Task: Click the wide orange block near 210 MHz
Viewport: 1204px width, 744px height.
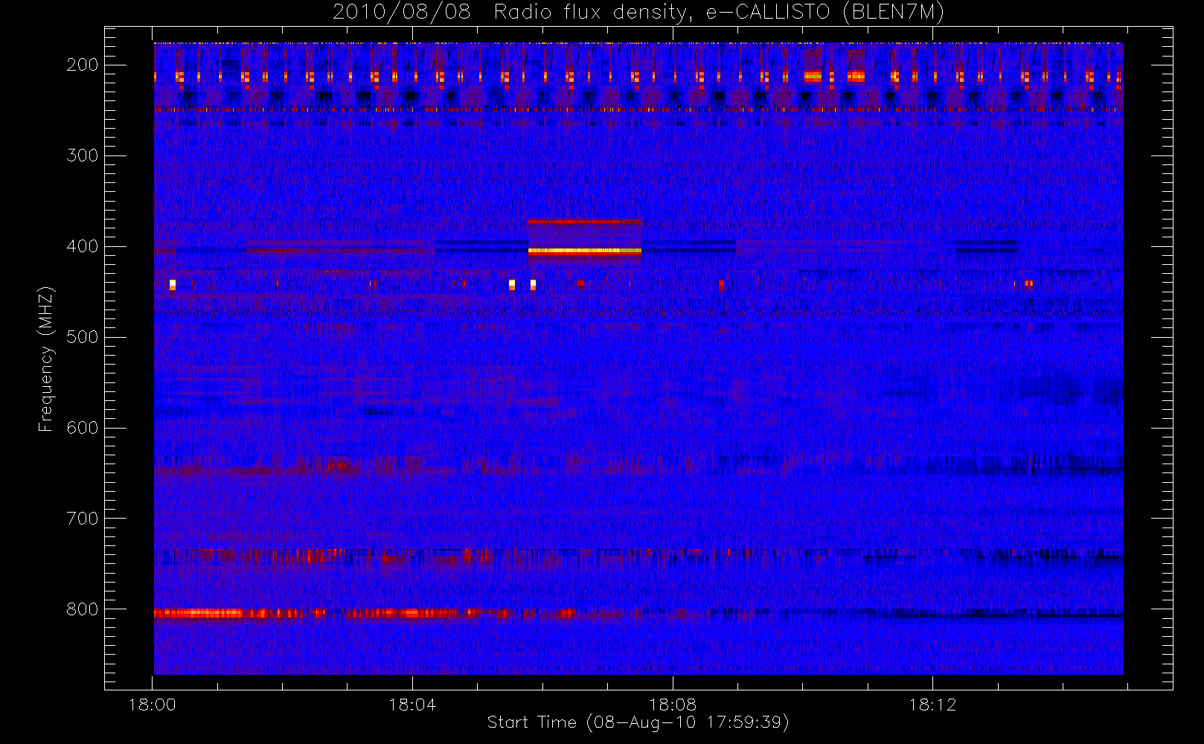Action: (813, 76)
